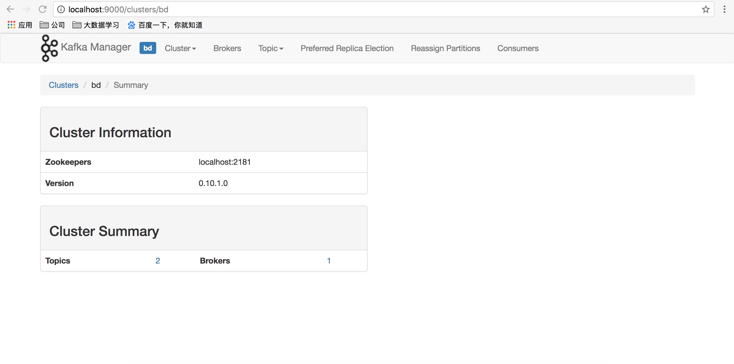Go to Brokers nav item

pos(227,48)
